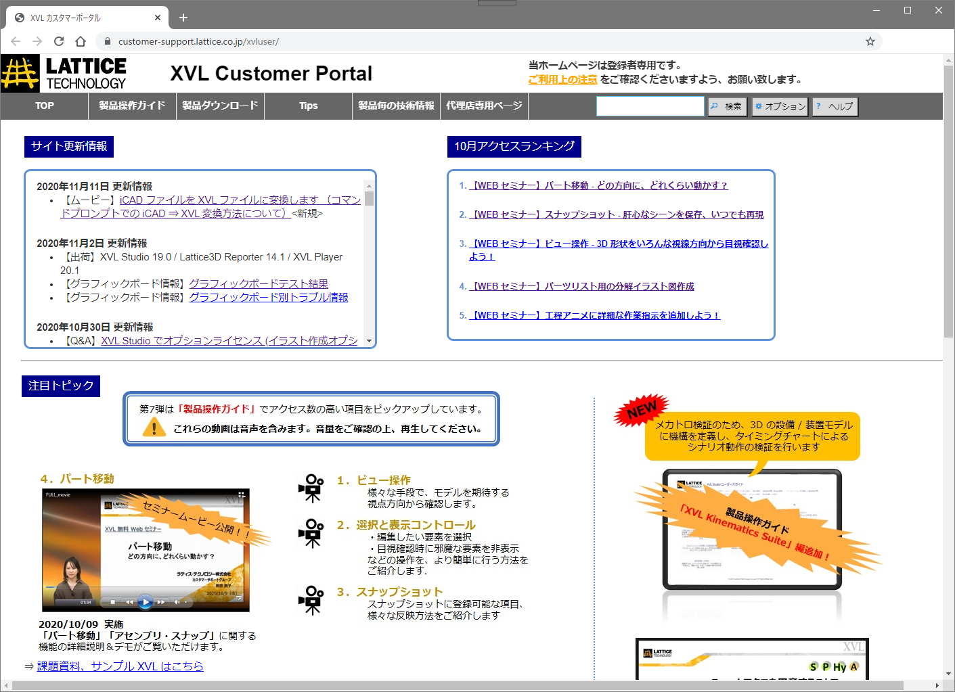Screen dimensions: 955x692
Task: Click the yellow warning triangle icon
Action: (x=154, y=427)
